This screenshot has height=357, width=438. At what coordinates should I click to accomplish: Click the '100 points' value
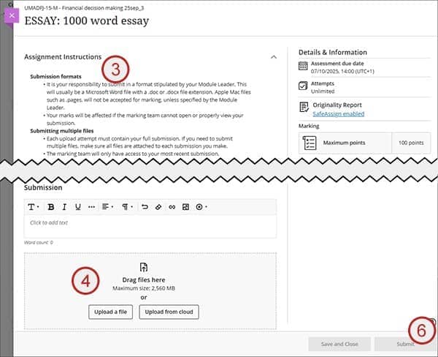pyautogui.click(x=411, y=143)
